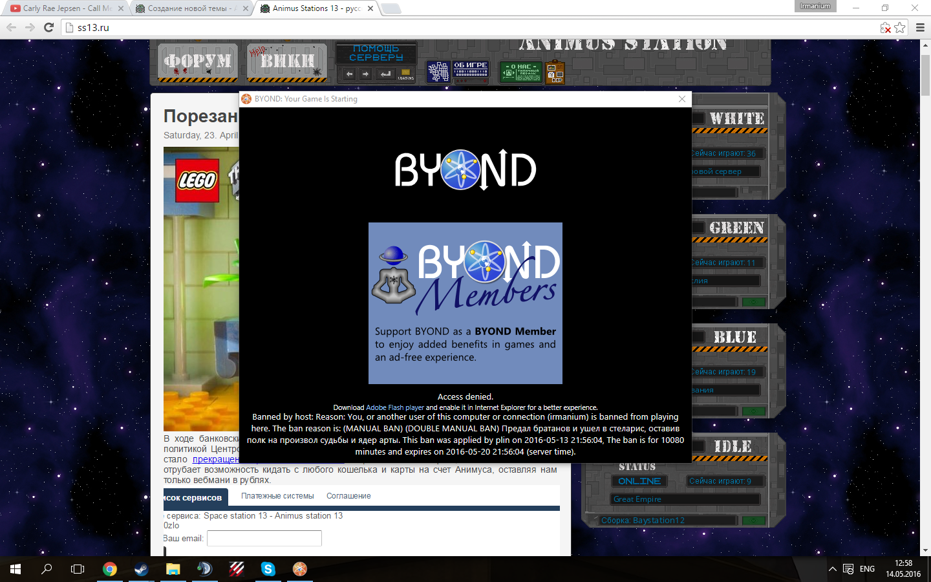Click 'Сборка: Baystation12' text
This screenshot has width=931, height=582.
643,521
